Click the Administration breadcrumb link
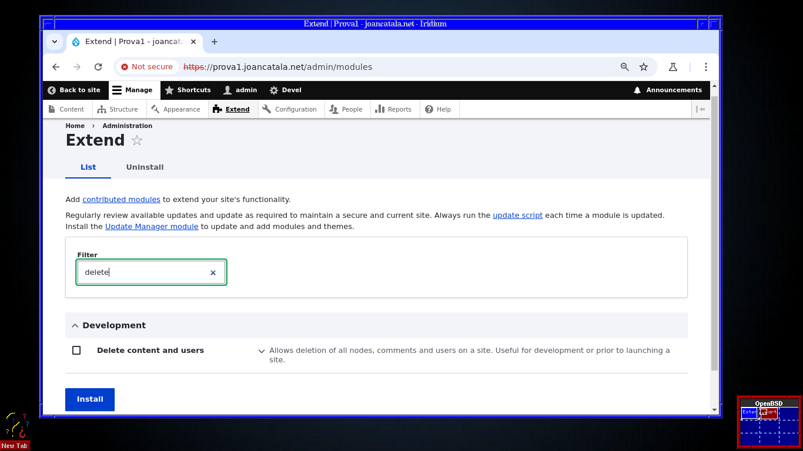This screenshot has width=803, height=451. point(128,126)
